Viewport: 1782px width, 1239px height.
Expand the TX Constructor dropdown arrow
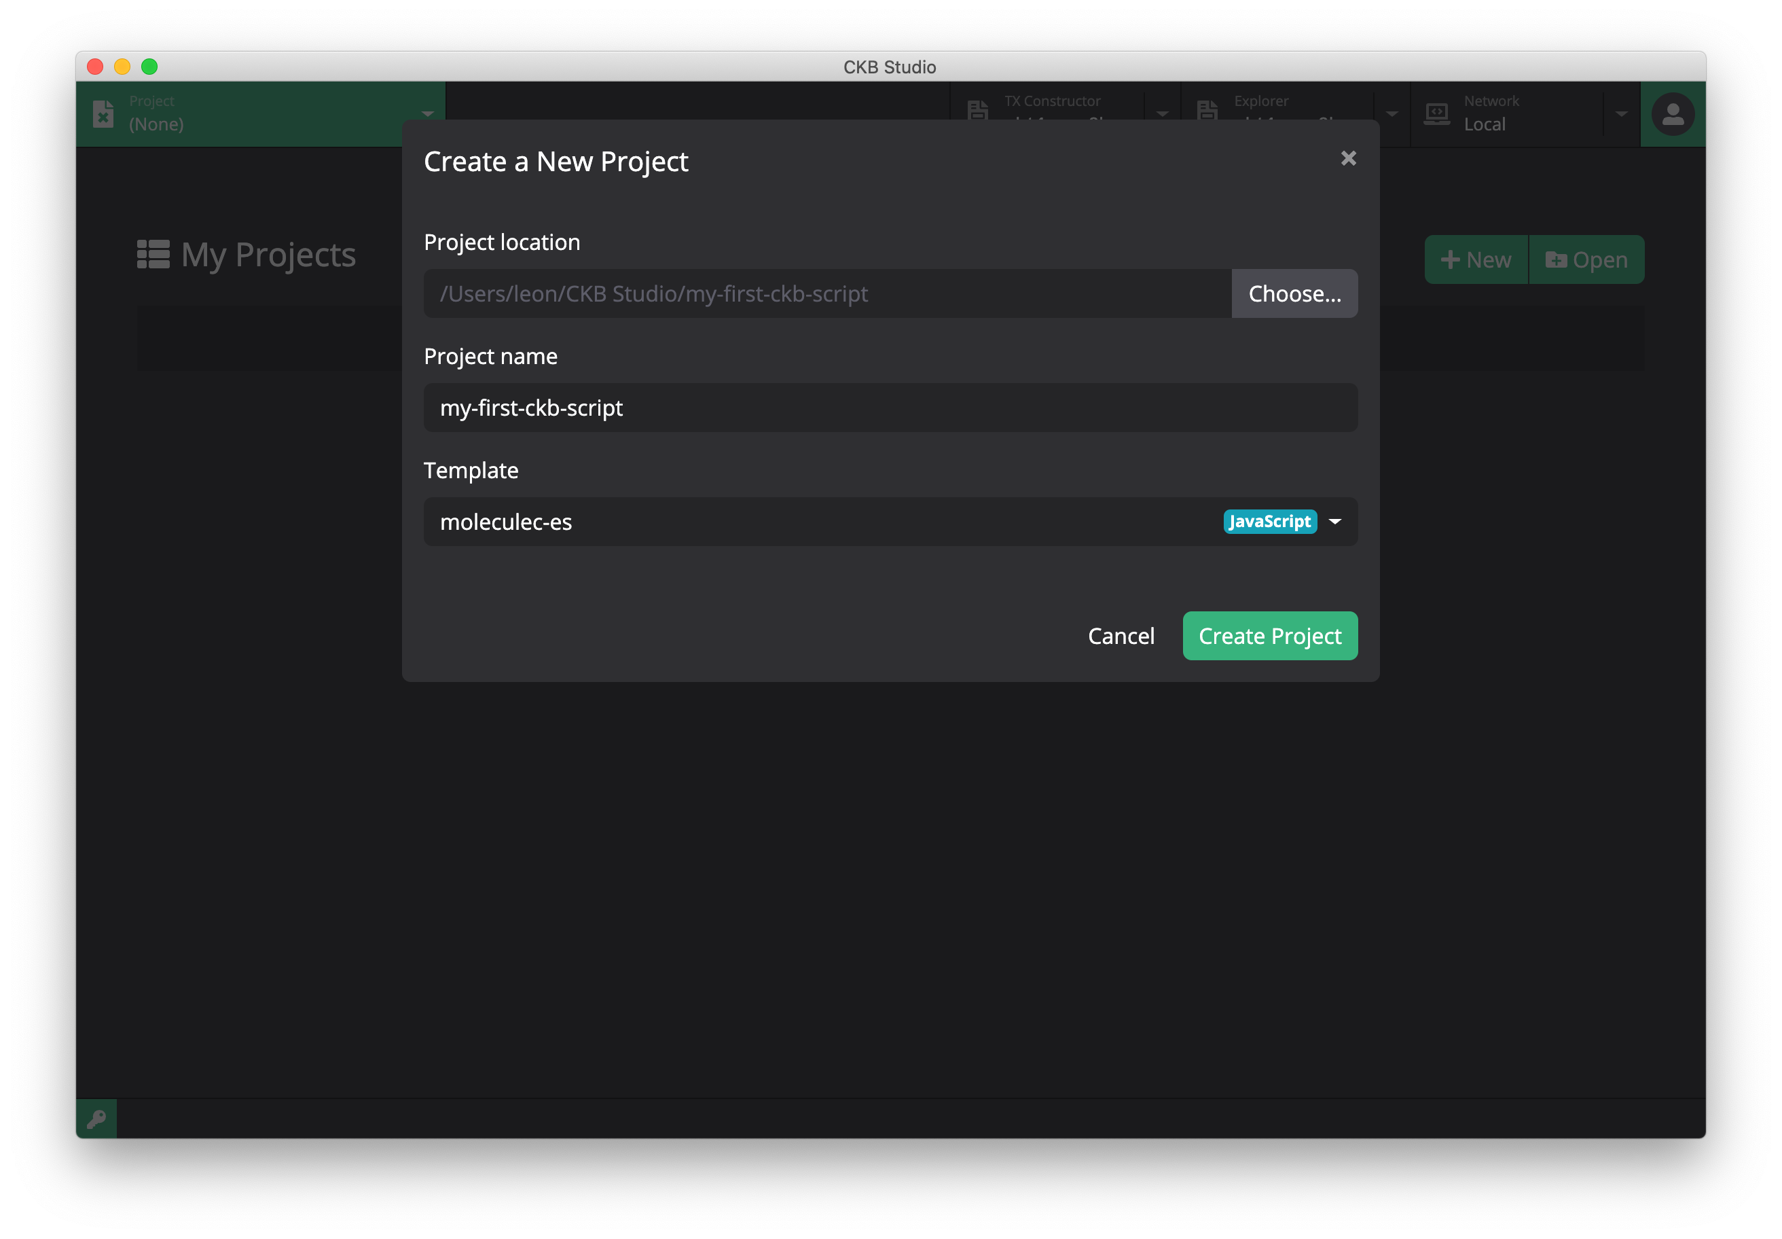tap(1162, 113)
